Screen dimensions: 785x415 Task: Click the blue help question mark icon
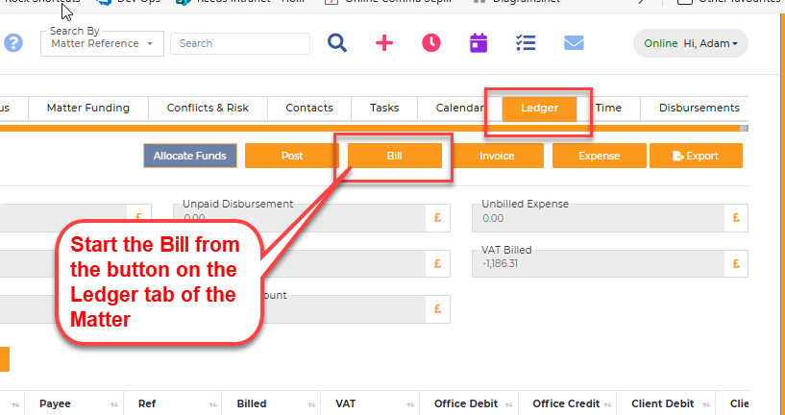click(13, 43)
